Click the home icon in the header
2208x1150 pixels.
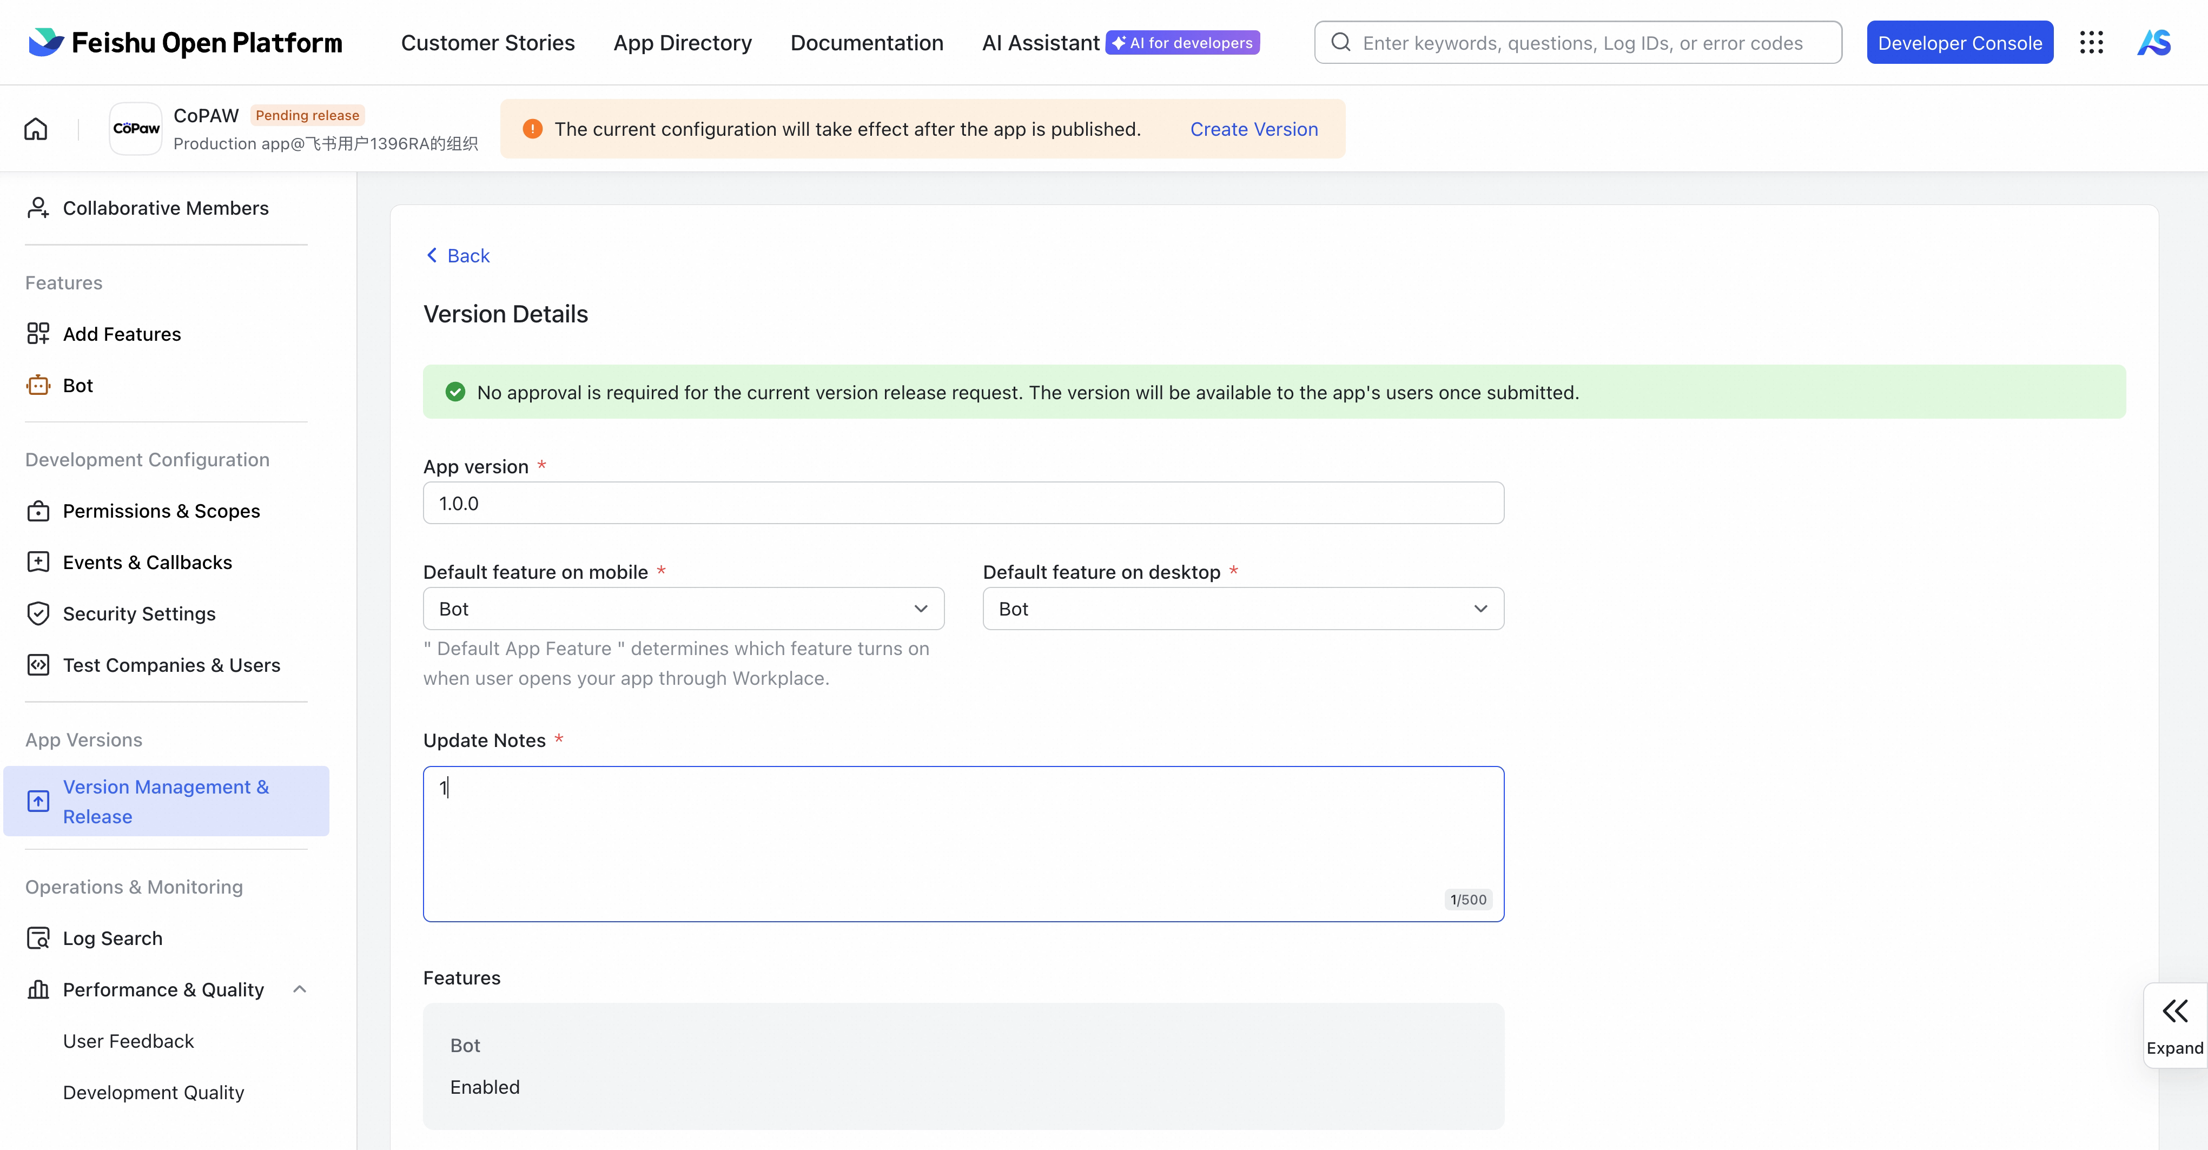tap(36, 129)
